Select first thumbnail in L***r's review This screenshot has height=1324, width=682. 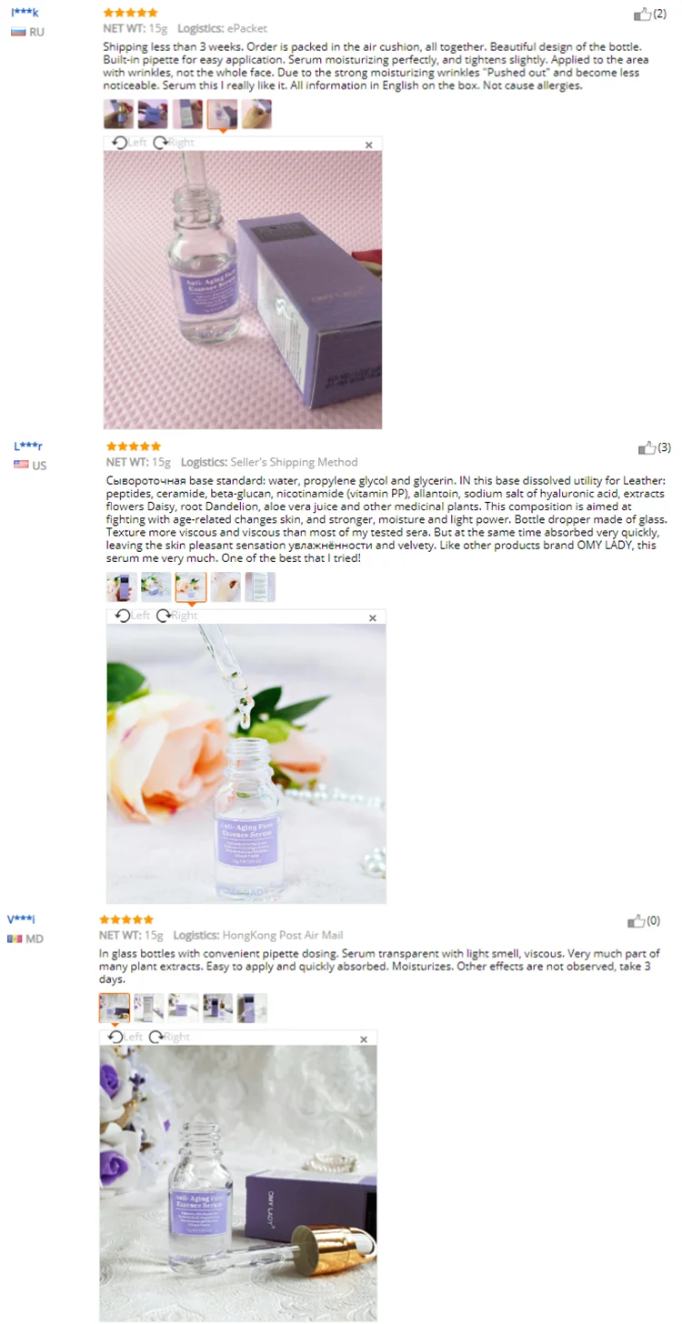click(x=122, y=587)
